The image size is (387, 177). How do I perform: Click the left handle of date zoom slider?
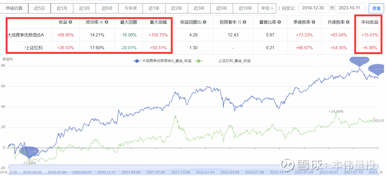9,170
